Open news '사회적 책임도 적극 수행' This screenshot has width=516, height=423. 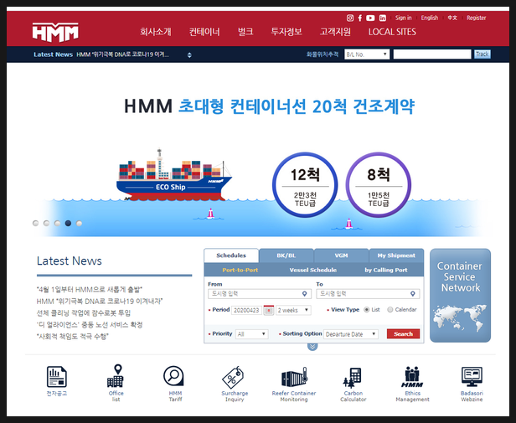pyautogui.click(x=72, y=337)
